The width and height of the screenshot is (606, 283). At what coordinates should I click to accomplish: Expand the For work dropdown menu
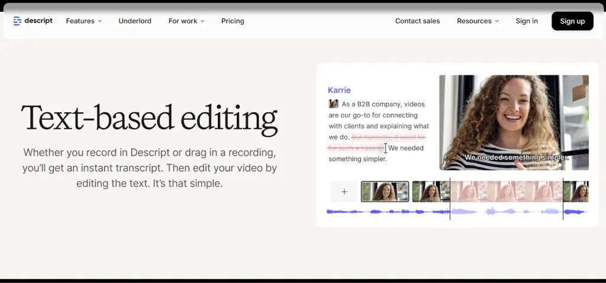186,21
